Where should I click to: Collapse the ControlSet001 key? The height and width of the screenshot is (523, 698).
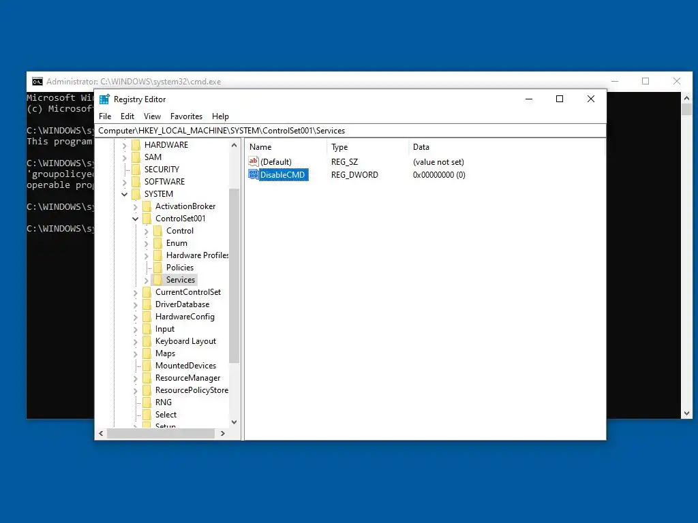136,219
